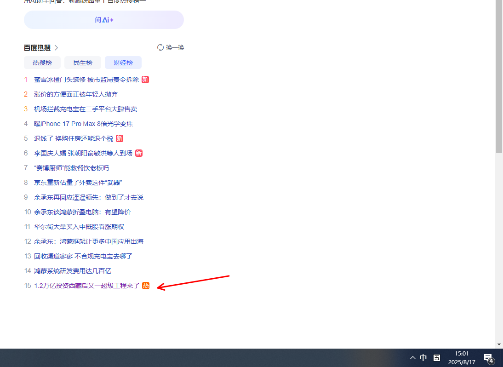Click rank number 1 in hot list
Viewport: 503px width, 367px height.
26,80
